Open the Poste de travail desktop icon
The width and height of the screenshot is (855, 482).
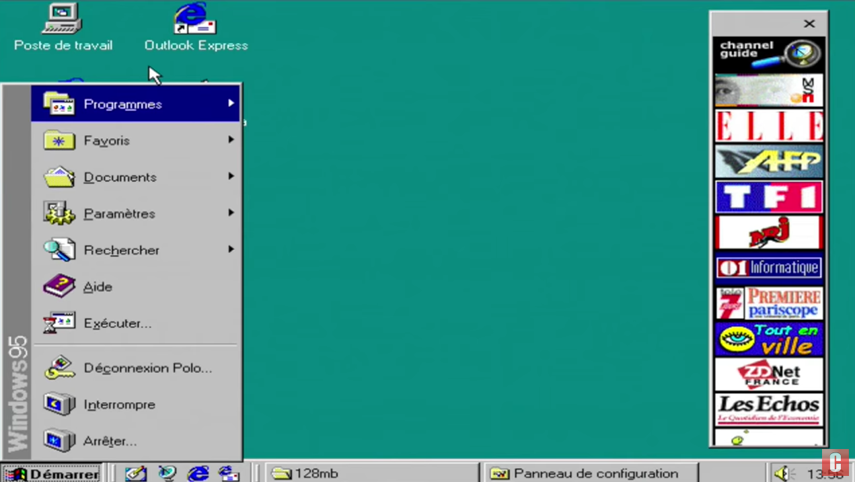[63, 27]
